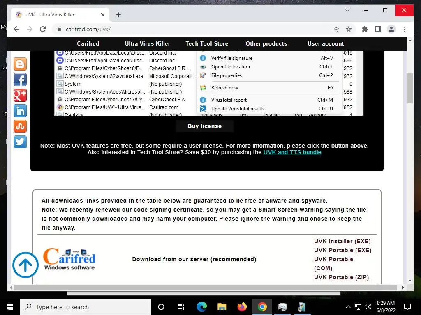
Task: Click the StumbleUpon share icon
Action: pyautogui.click(x=20, y=126)
